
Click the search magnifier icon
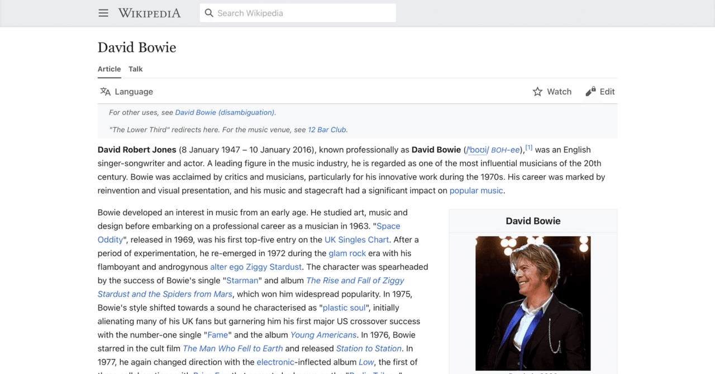tap(209, 13)
